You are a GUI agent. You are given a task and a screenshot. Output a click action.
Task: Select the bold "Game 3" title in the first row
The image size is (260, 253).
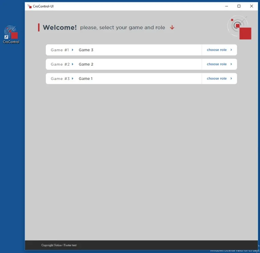pyautogui.click(x=86, y=50)
